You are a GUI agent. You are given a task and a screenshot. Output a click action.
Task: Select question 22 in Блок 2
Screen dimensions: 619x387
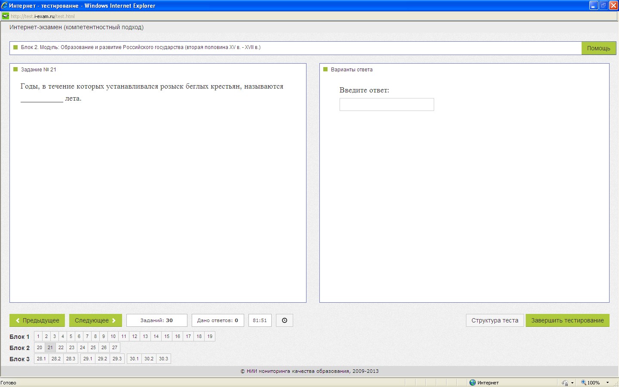[x=61, y=347]
